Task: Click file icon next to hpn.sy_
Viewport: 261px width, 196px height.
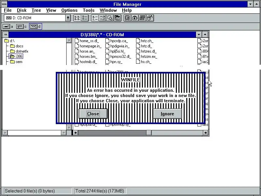Action: coord(107,61)
